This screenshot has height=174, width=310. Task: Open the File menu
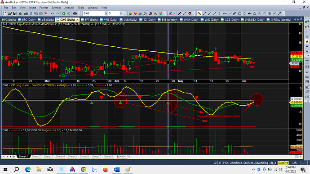[x=6, y=8]
